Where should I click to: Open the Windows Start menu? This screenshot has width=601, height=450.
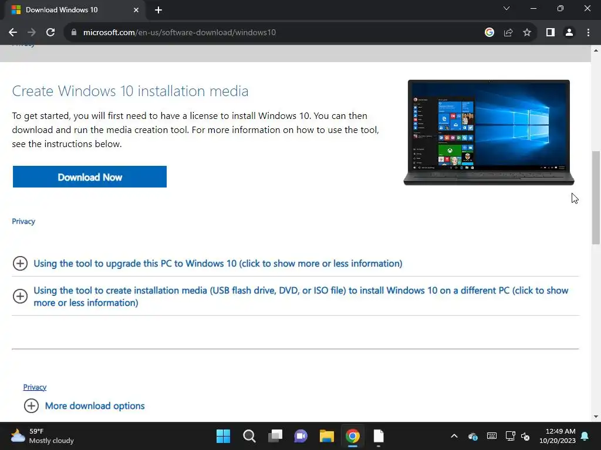223,436
